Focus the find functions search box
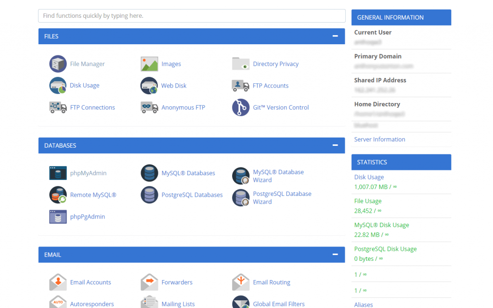Image resolution: width=493 pixels, height=308 pixels. coord(192,16)
